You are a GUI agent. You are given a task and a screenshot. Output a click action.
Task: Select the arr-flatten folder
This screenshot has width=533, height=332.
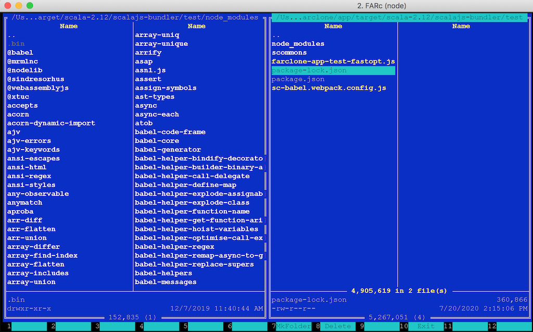tap(31, 229)
